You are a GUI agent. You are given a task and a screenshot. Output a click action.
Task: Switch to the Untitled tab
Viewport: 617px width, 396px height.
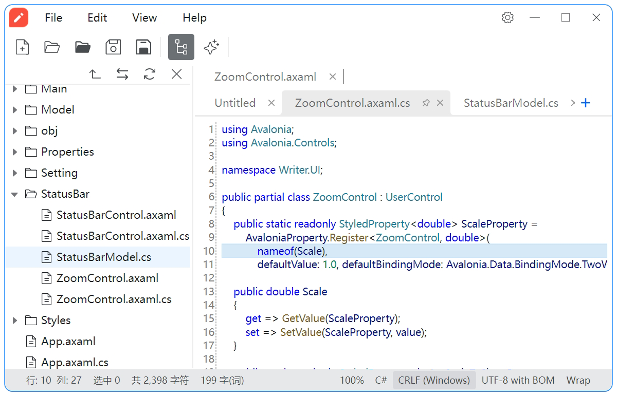tap(235, 103)
